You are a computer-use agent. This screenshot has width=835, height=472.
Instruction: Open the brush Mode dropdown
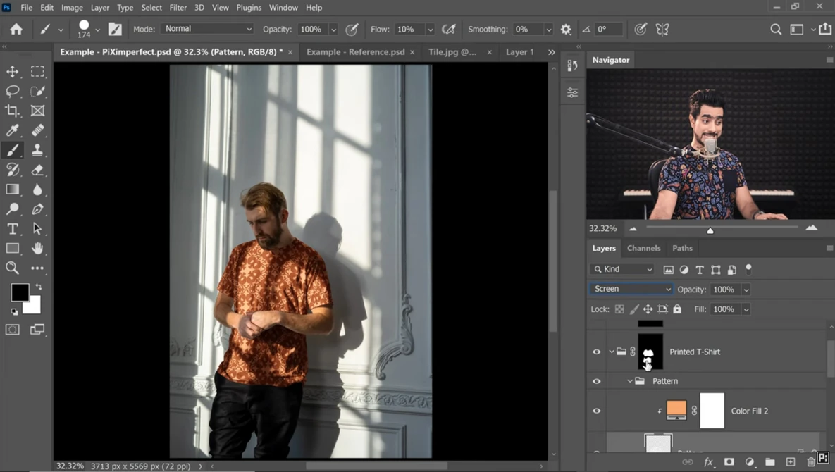(x=207, y=29)
